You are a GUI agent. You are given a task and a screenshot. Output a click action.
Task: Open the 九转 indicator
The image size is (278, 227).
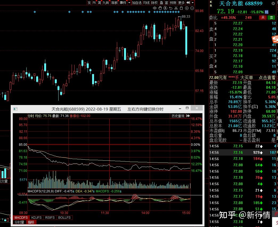coord(106,3)
